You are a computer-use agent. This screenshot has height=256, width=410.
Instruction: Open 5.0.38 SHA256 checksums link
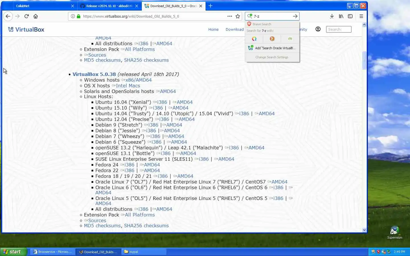click(146, 226)
